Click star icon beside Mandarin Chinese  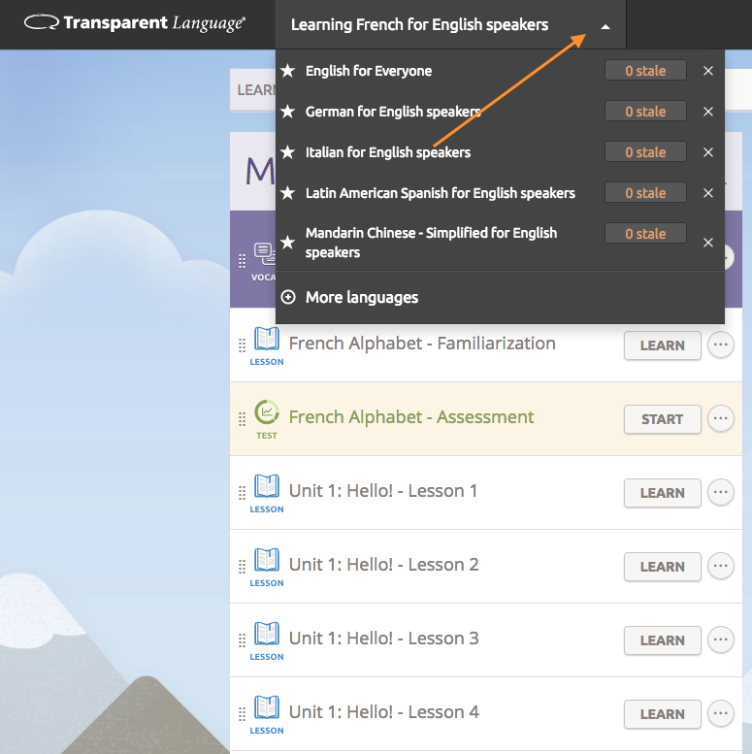(x=288, y=242)
